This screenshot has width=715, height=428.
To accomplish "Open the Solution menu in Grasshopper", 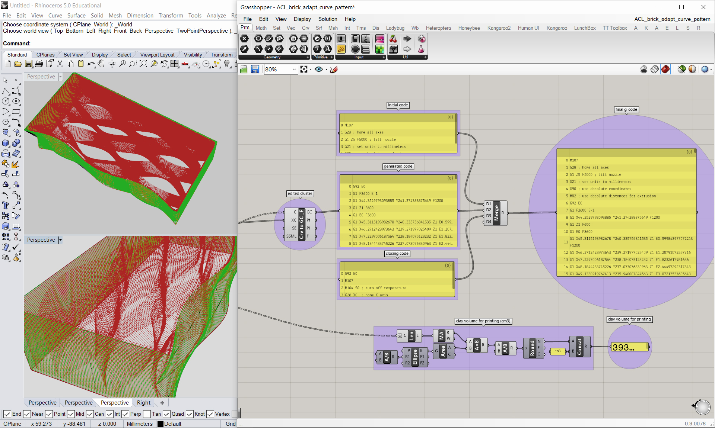I will [327, 19].
